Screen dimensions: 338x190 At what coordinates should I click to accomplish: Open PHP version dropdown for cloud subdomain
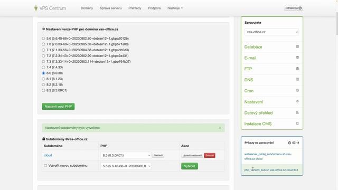tap(126, 155)
